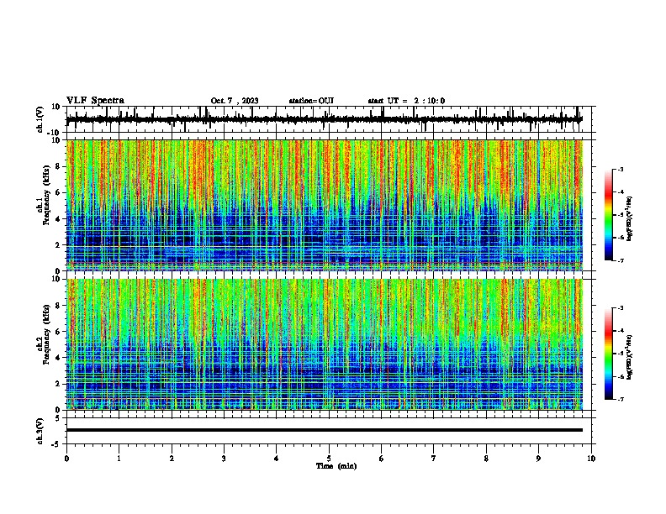Click time axis tick label "6"
Viewport: 666px width, 514px height.
pyautogui.click(x=382, y=458)
